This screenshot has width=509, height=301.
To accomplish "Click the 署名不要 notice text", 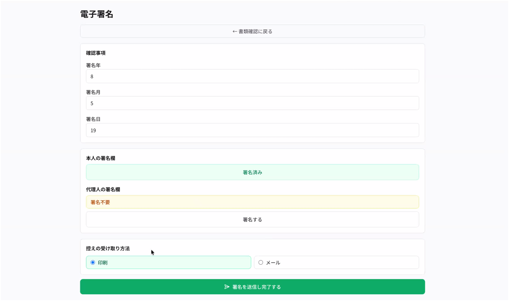I will (x=100, y=202).
